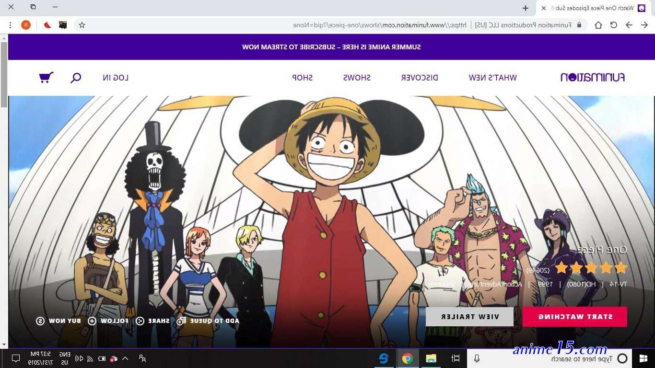This screenshot has width=655, height=368.
Task: Switch to Chrome on taskbar
Action: [x=408, y=358]
